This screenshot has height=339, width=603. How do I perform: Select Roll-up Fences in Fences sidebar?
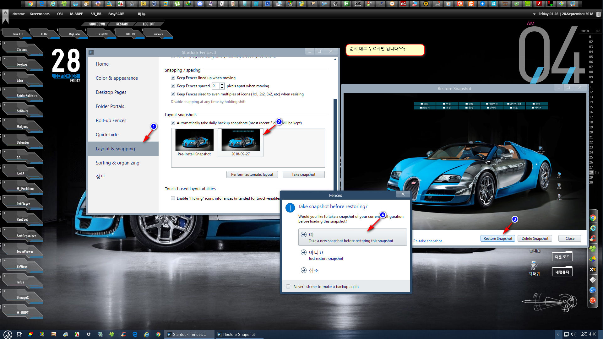pyautogui.click(x=123, y=120)
